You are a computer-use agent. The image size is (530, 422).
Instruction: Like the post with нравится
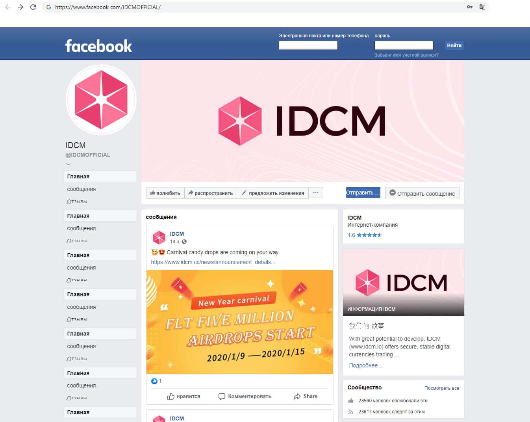pyautogui.click(x=183, y=396)
